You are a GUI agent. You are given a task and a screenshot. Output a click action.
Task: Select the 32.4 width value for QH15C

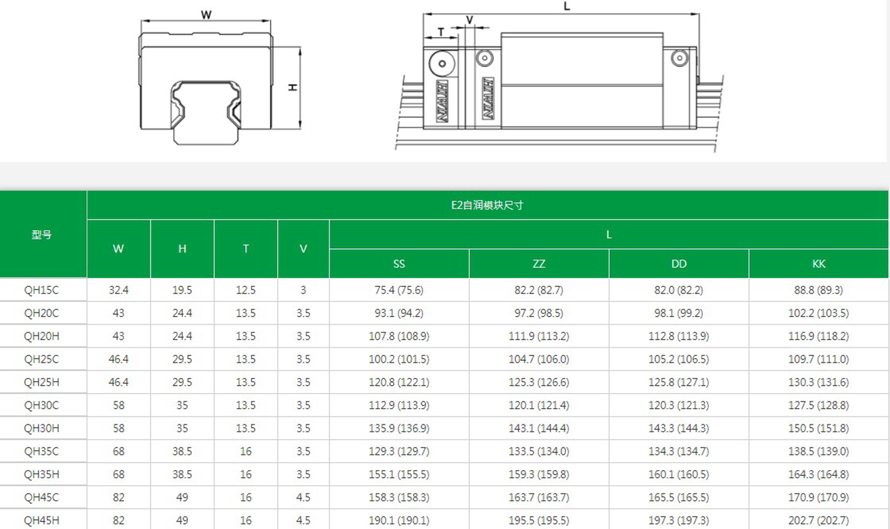118,290
